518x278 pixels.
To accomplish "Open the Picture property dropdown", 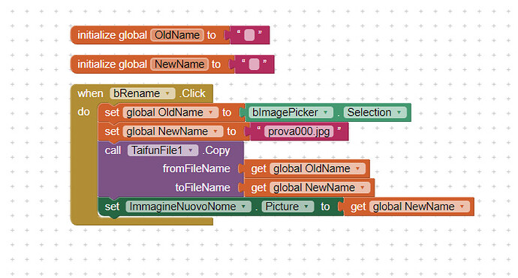I will coord(288,207).
